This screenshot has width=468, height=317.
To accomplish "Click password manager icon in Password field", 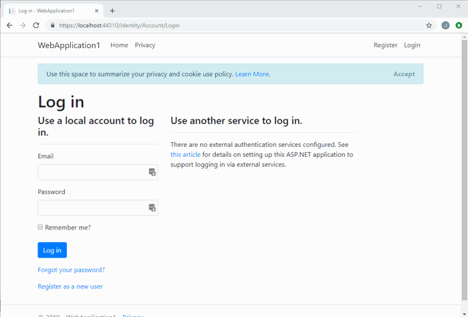I will [x=152, y=208].
